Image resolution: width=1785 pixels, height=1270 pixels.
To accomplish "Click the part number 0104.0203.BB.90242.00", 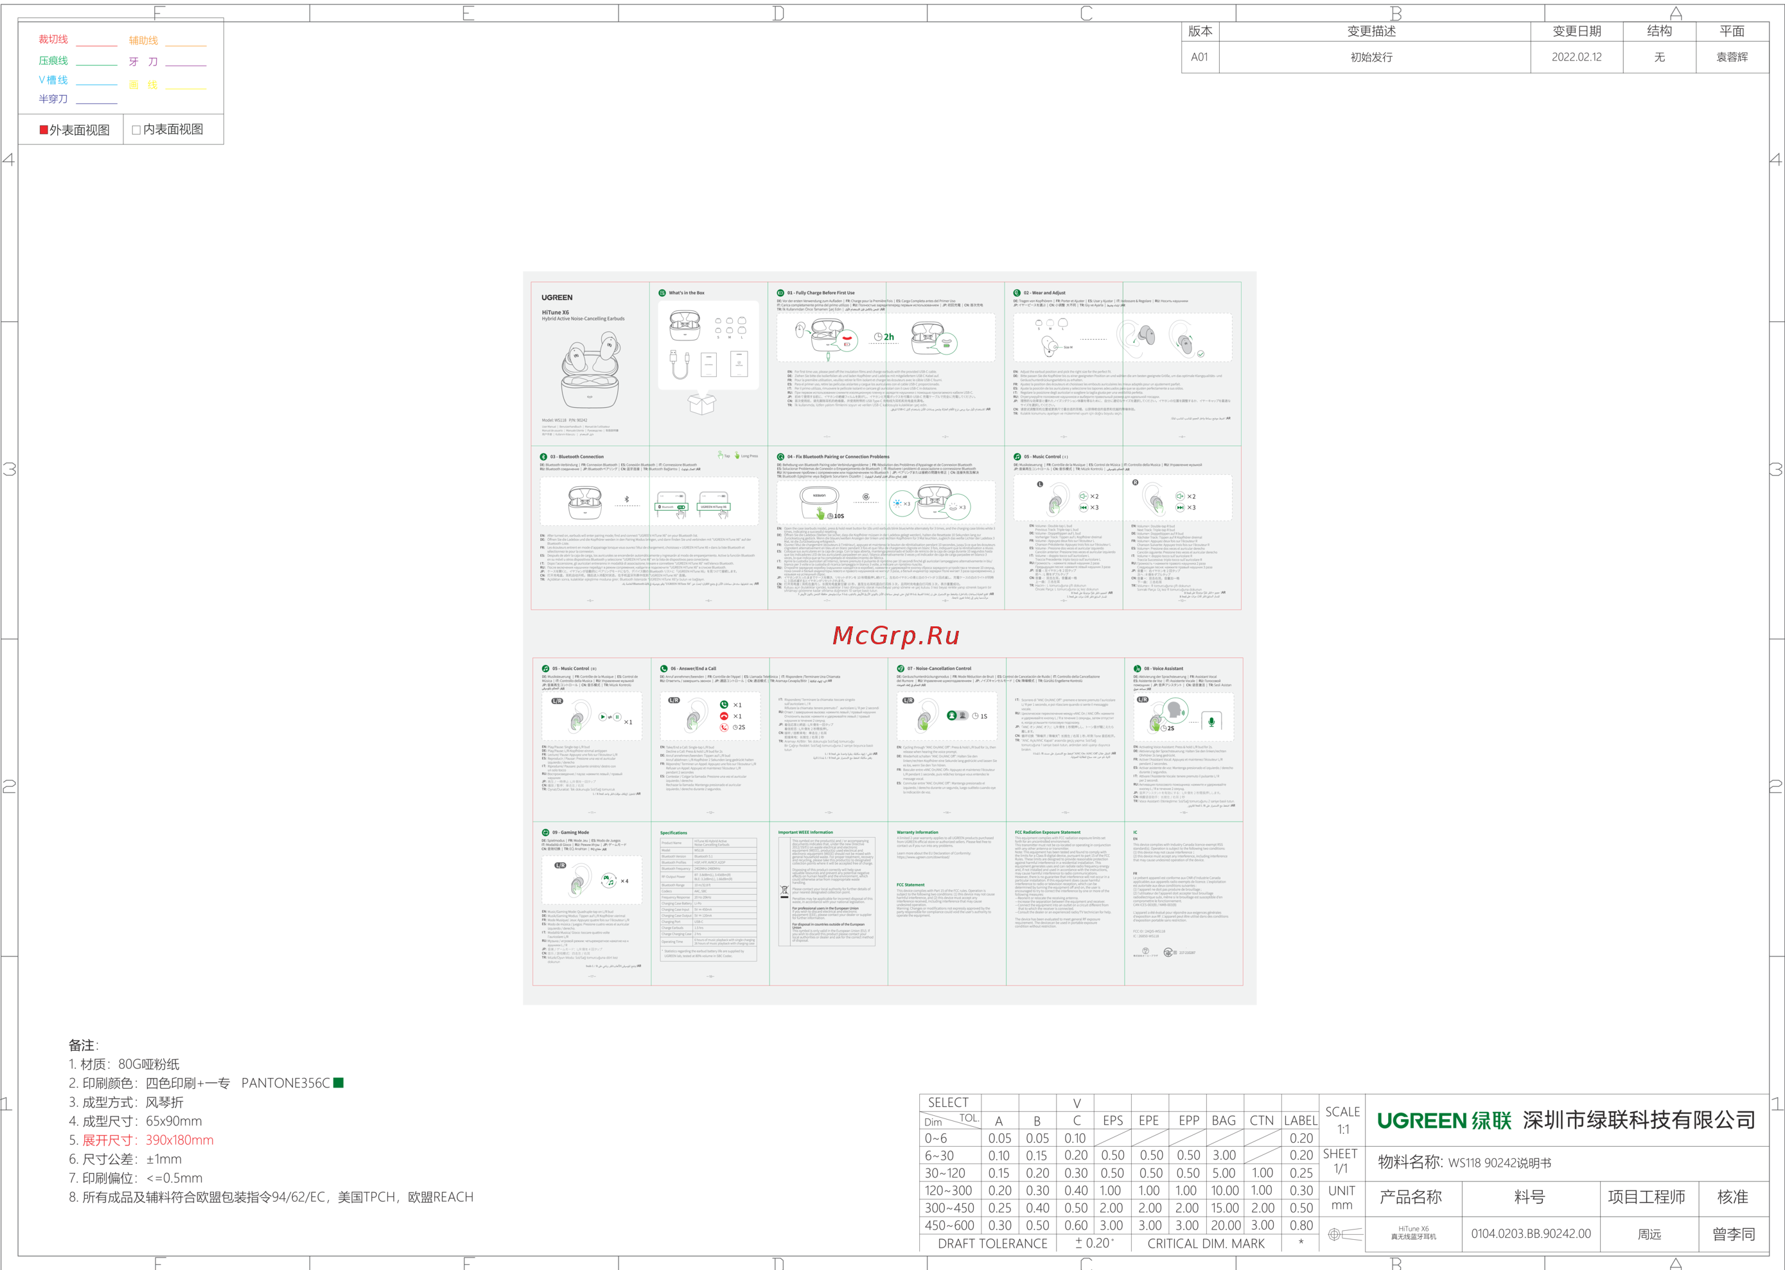I will [x=1530, y=1233].
